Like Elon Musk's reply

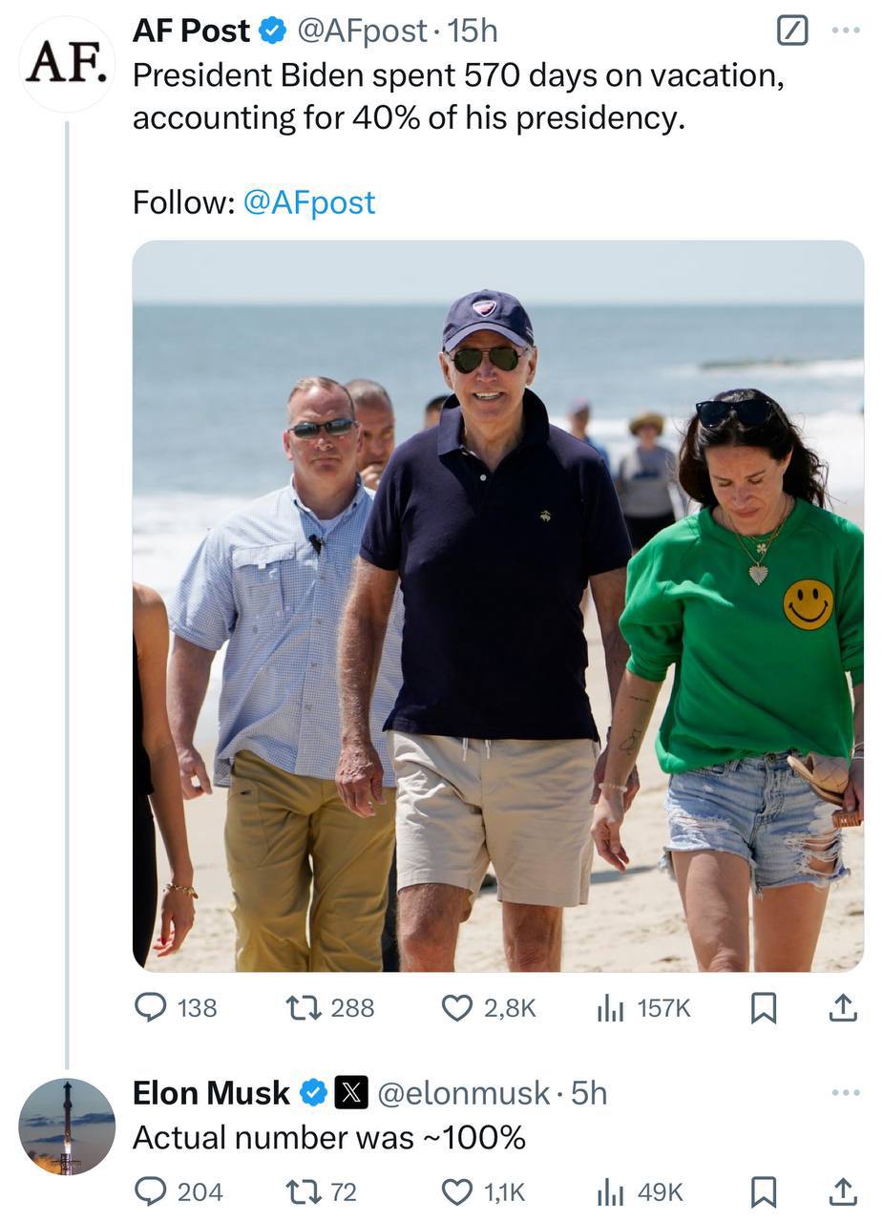(x=457, y=1191)
